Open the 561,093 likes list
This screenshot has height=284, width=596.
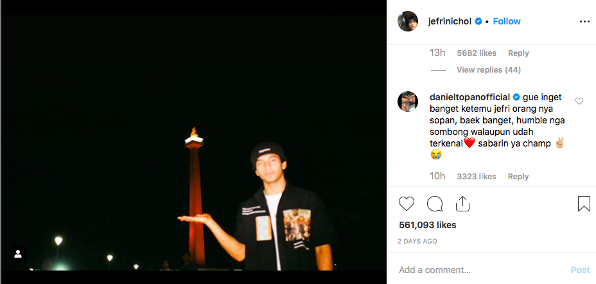[x=427, y=225]
